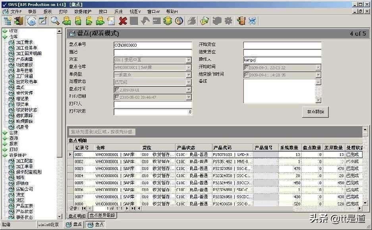Open the 盘点仓库 dropdown arrow
Viewport: 372px width, 230px height.
tap(189, 68)
